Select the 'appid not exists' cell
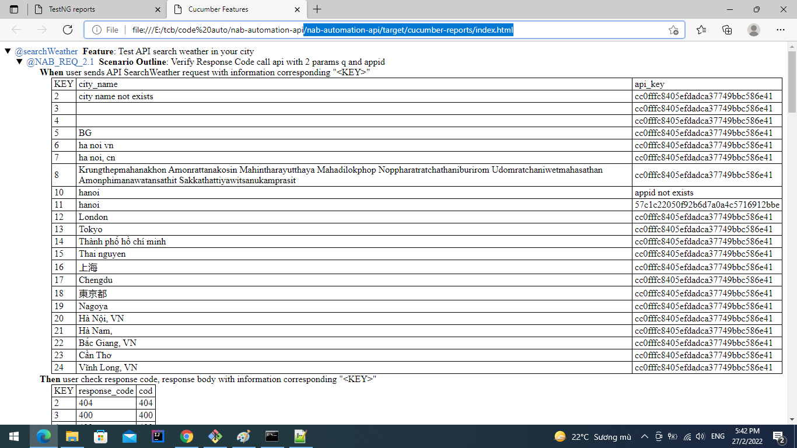This screenshot has height=448, width=797. click(x=707, y=192)
